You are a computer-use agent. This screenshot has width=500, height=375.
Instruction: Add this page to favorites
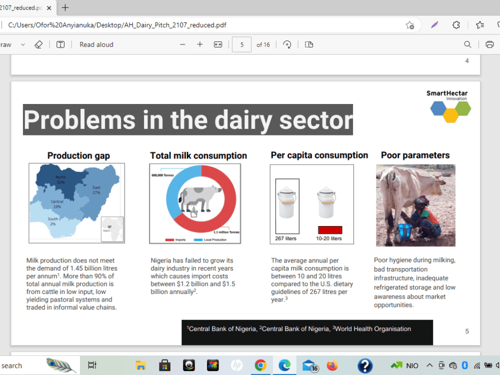click(x=410, y=25)
